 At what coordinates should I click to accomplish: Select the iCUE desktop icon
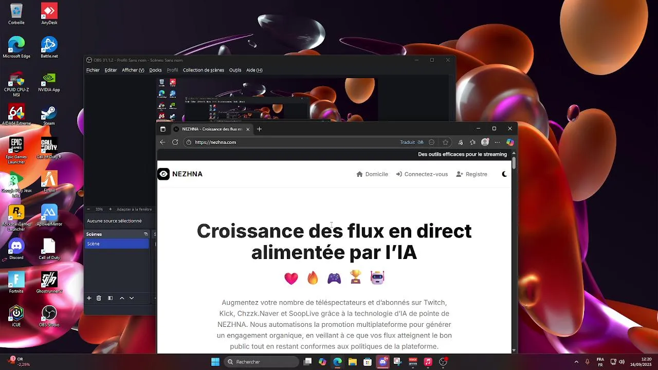pos(16,316)
